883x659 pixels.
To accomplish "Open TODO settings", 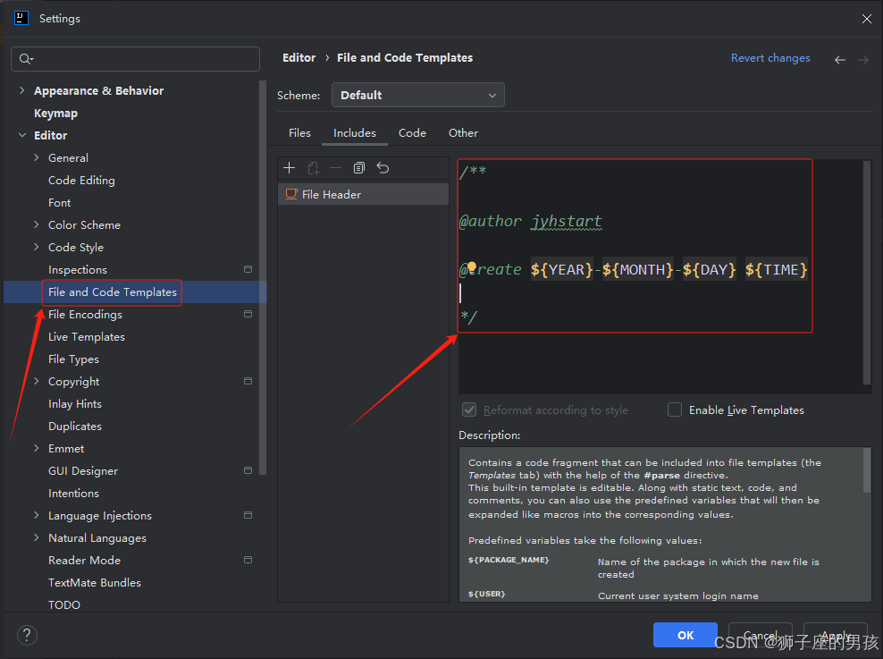I will [64, 605].
